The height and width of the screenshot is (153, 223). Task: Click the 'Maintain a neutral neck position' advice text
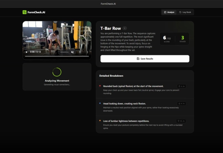pyautogui.click(x=141, y=109)
